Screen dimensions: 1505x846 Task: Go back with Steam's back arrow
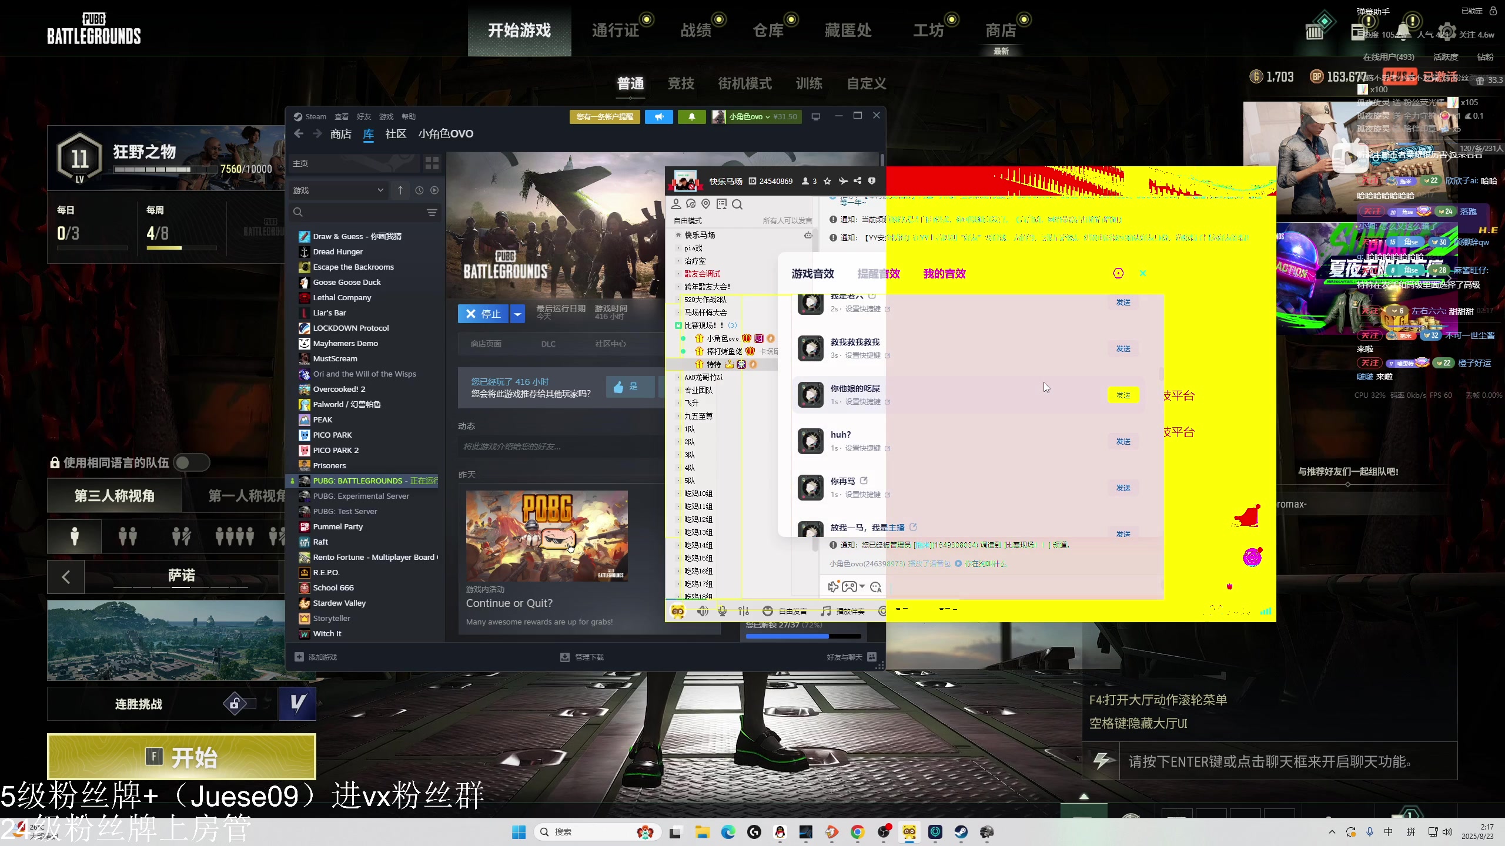[299, 134]
